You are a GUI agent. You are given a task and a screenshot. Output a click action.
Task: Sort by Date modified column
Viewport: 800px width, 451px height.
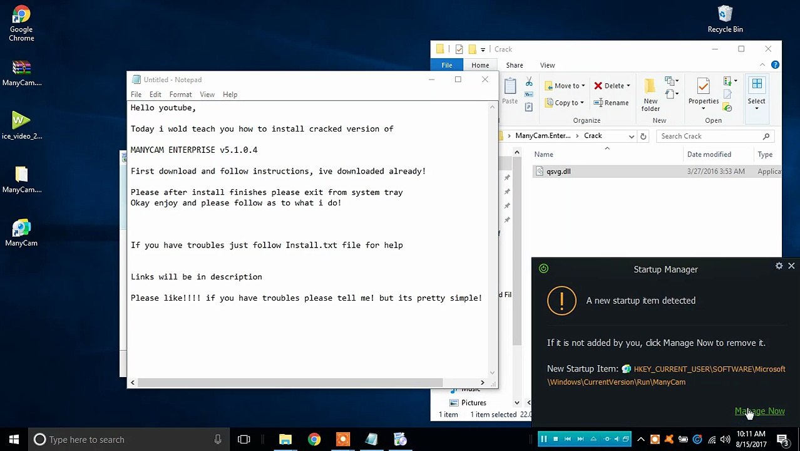click(709, 154)
